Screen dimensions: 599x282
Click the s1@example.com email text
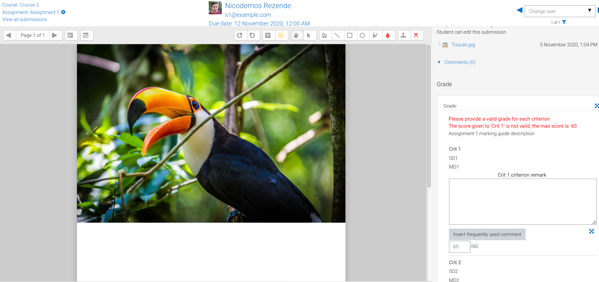coord(248,15)
